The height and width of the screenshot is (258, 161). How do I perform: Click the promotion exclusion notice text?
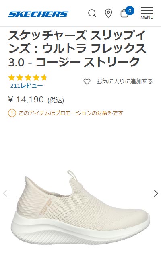(x=71, y=113)
